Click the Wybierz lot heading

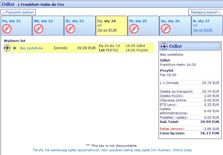pyautogui.click(x=15, y=41)
